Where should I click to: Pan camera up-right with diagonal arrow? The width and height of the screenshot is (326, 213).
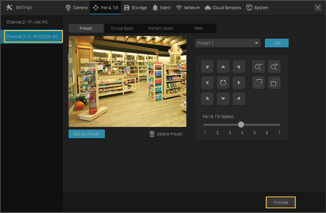[x=239, y=67]
